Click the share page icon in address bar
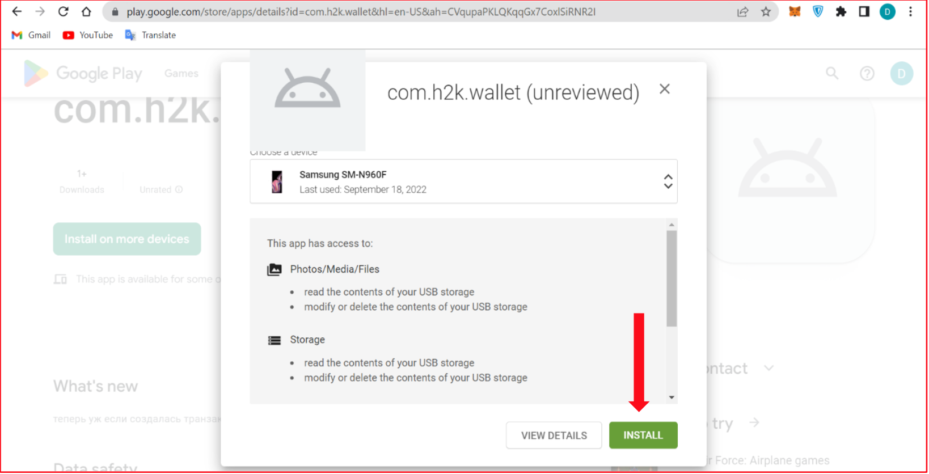 [x=742, y=12]
